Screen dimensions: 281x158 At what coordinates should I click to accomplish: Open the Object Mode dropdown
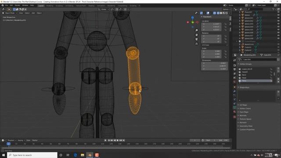click(x=10, y=13)
